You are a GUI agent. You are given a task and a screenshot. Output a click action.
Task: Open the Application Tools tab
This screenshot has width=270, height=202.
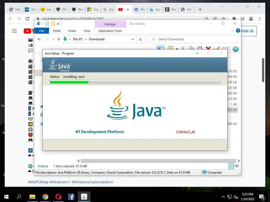(x=110, y=31)
